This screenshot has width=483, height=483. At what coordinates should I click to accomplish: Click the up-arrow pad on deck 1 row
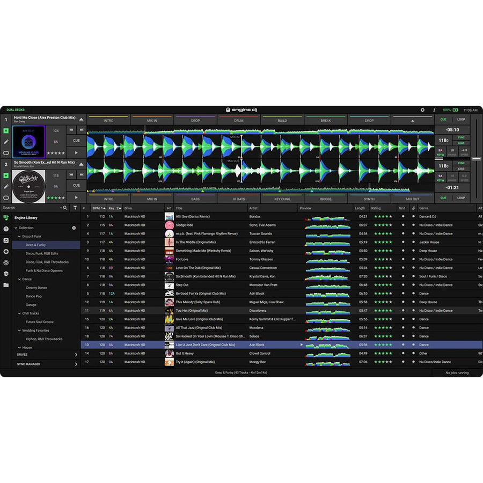pyautogui.click(x=413, y=120)
